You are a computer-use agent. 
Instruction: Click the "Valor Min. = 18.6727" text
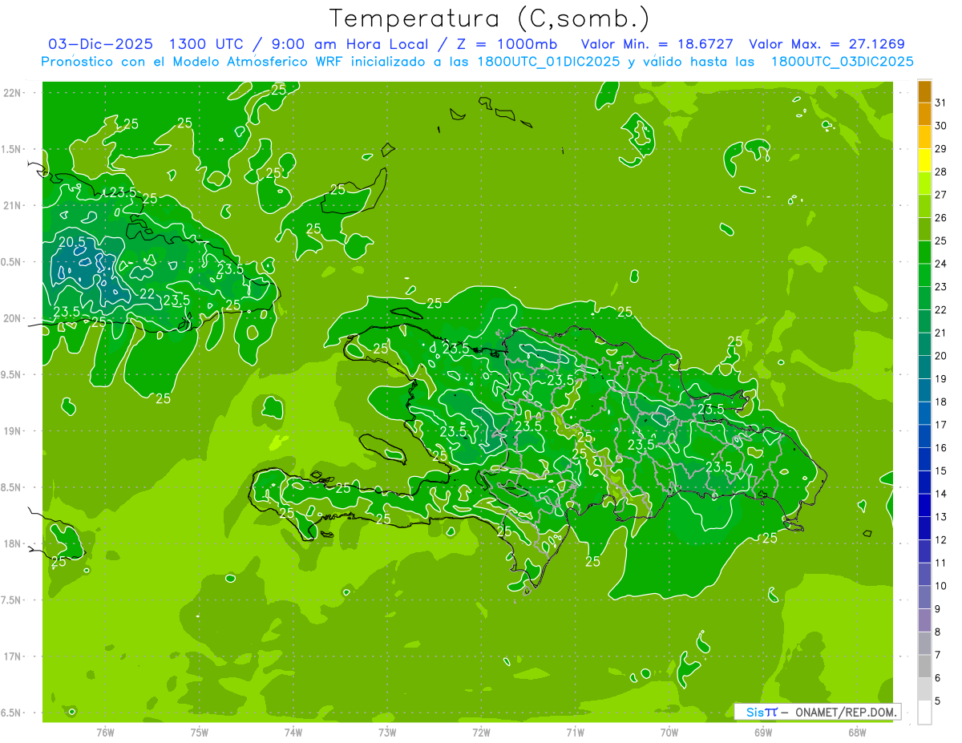[x=657, y=44]
